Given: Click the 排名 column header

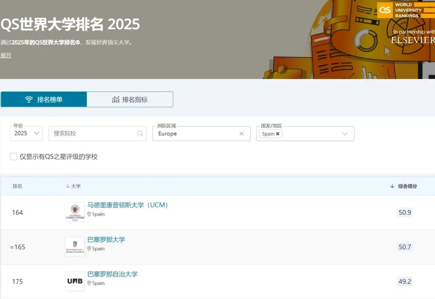Looking at the screenshot, I should point(17,186).
